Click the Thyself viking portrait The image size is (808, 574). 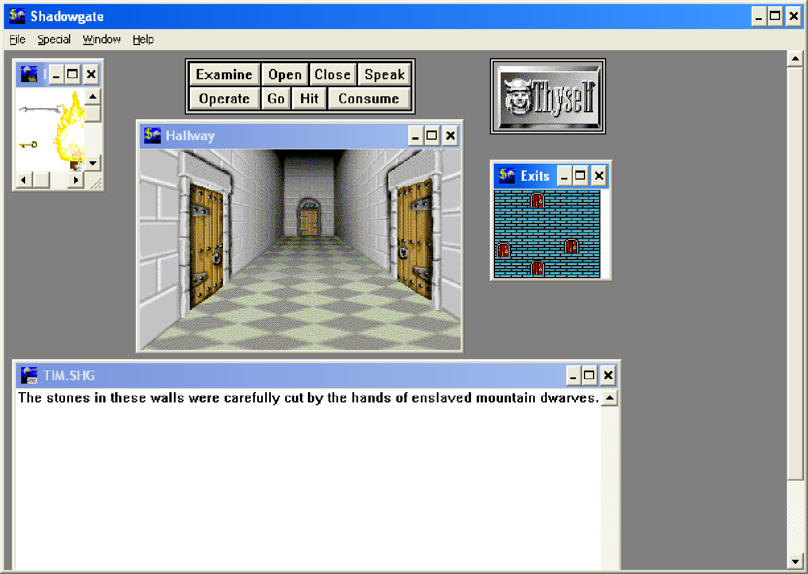(547, 96)
